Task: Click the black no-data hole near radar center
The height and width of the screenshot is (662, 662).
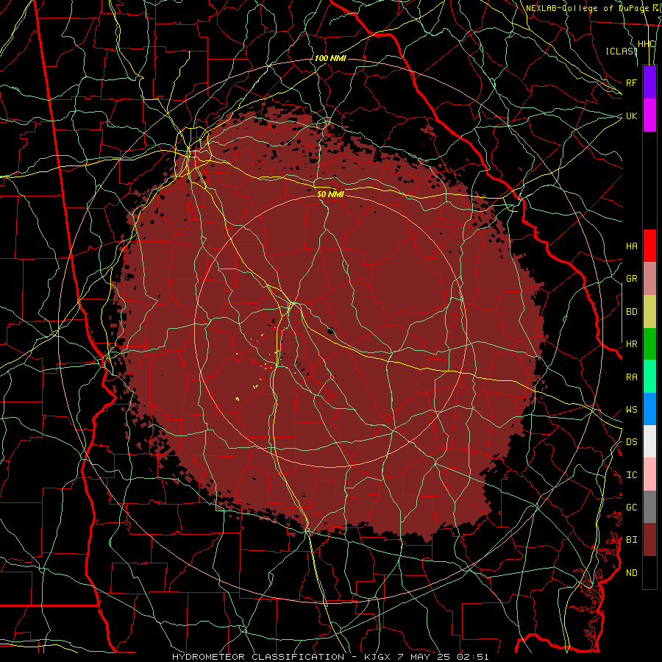Action: coord(330,330)
